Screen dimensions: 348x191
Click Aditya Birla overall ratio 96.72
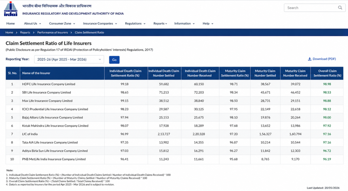pyautogui.click(x=327, y=151)
